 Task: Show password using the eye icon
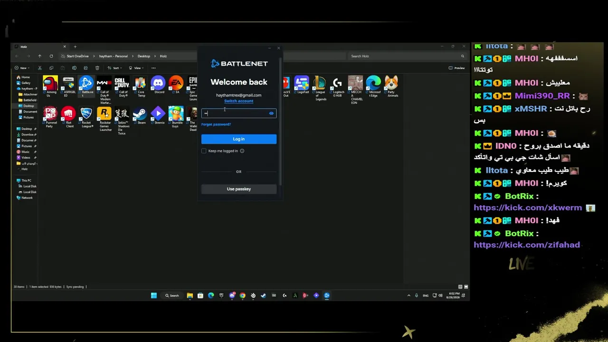point(271,114)
